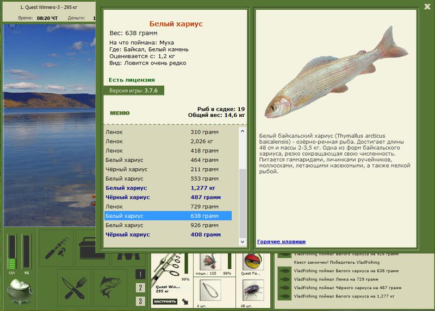This screenshot has width=435, height=311.
Task: Click the fish list scroll-down arrow
Action: click(243, 242)
